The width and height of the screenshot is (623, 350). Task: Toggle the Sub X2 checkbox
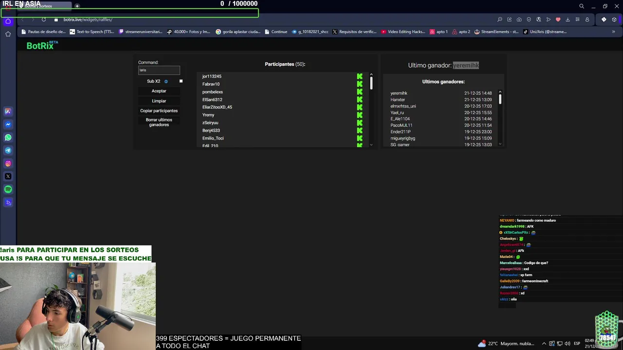(181, 81)
